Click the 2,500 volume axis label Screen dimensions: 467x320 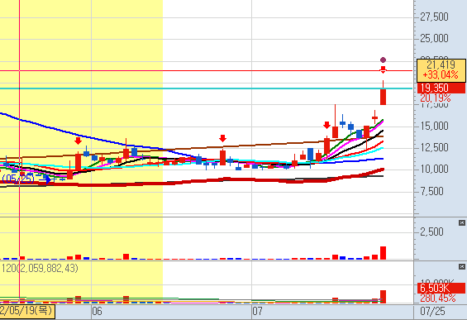coord(431,232)
